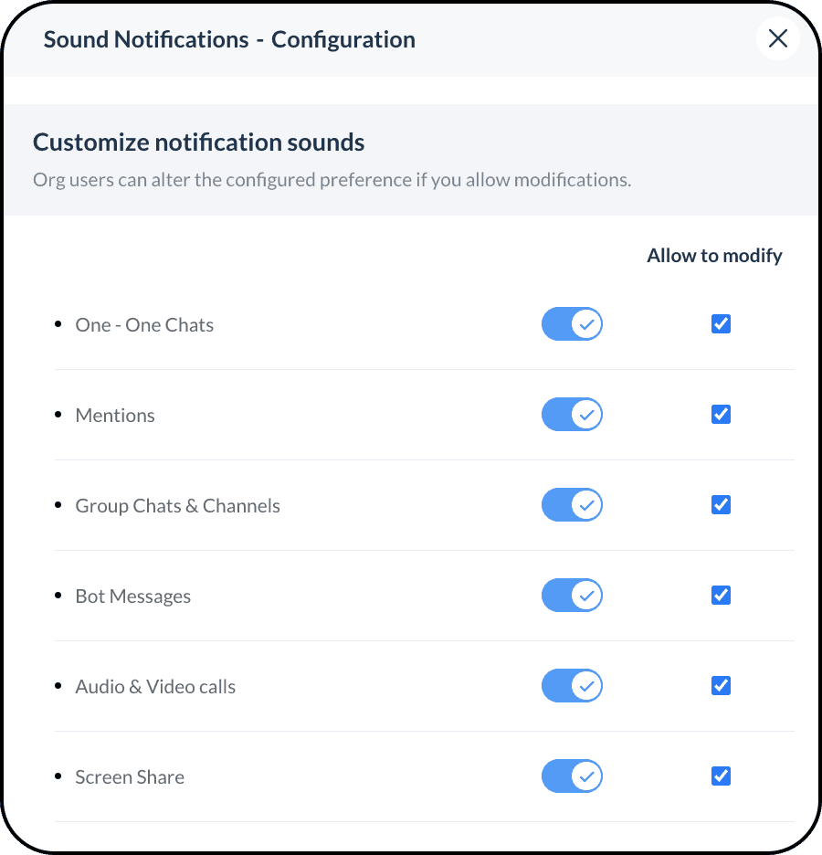The height and width of the screenshot is (855, 822).
Task: Click the Group Chats & Channels label
Action: [177, 506]
